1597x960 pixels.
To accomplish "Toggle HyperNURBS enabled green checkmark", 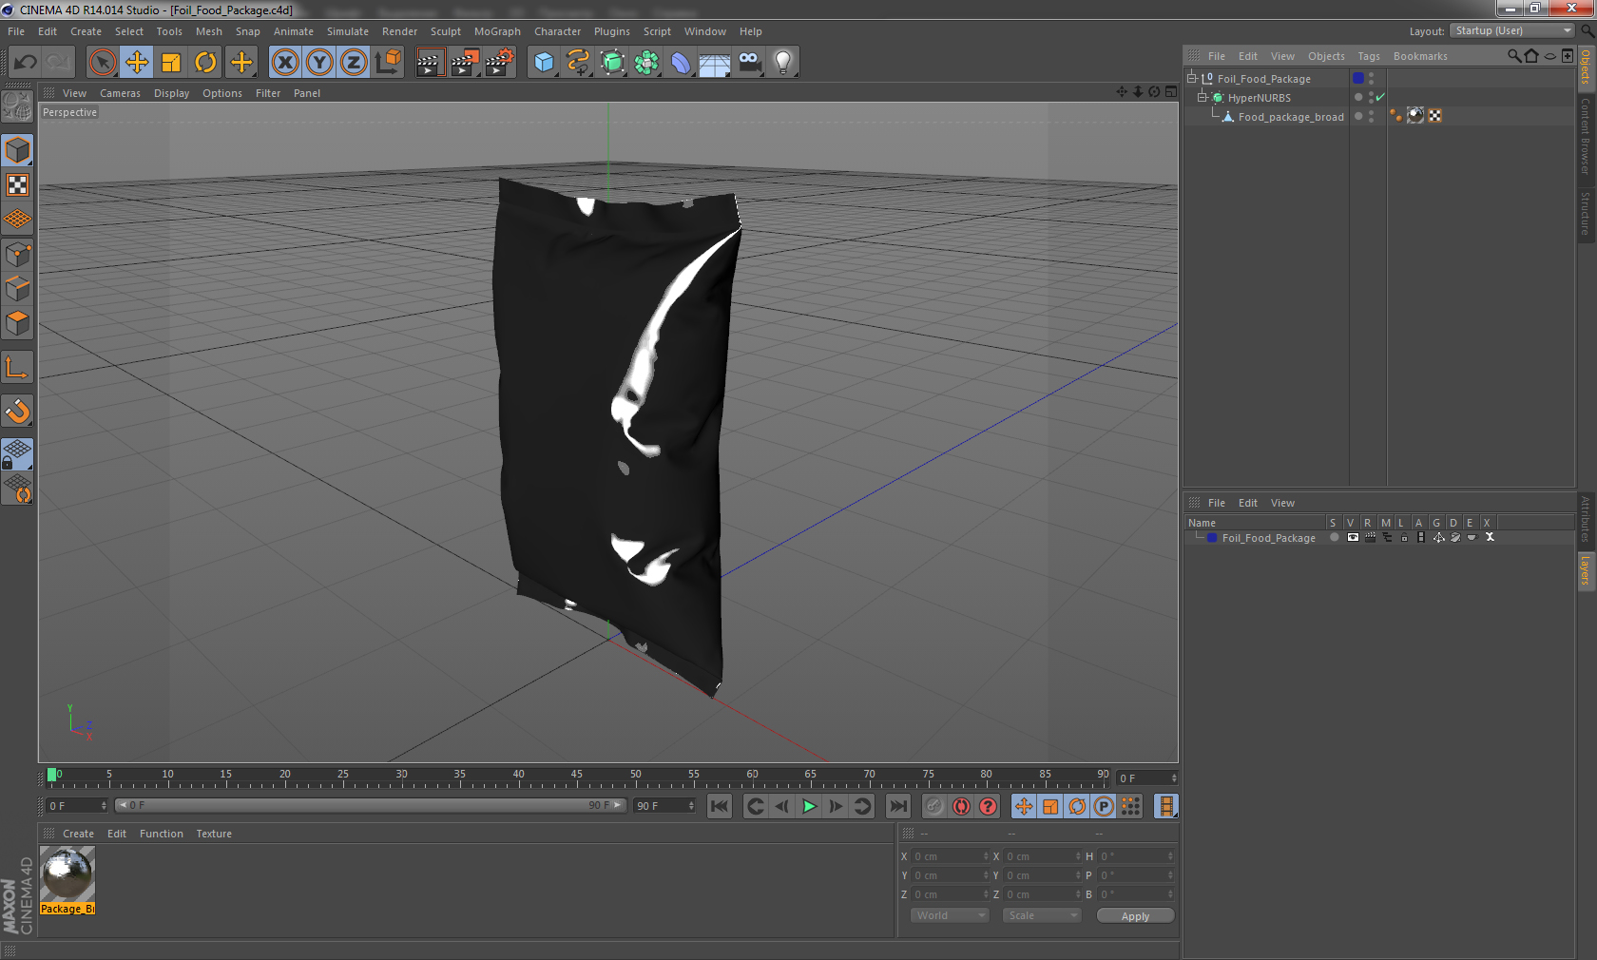I will (1380, 97).
